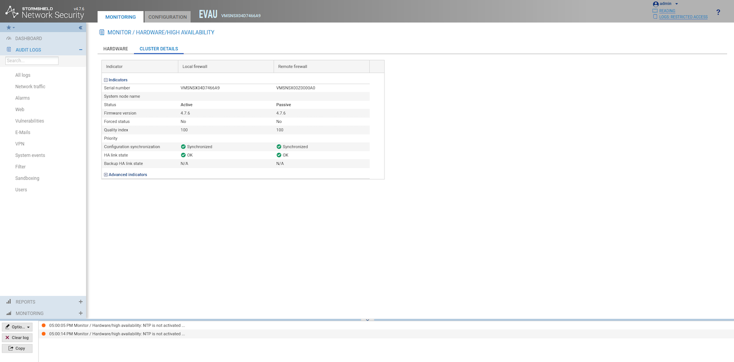Switch to the Hardware tab
This screenshot has height=362, width=734.
[x=115, y=49]
